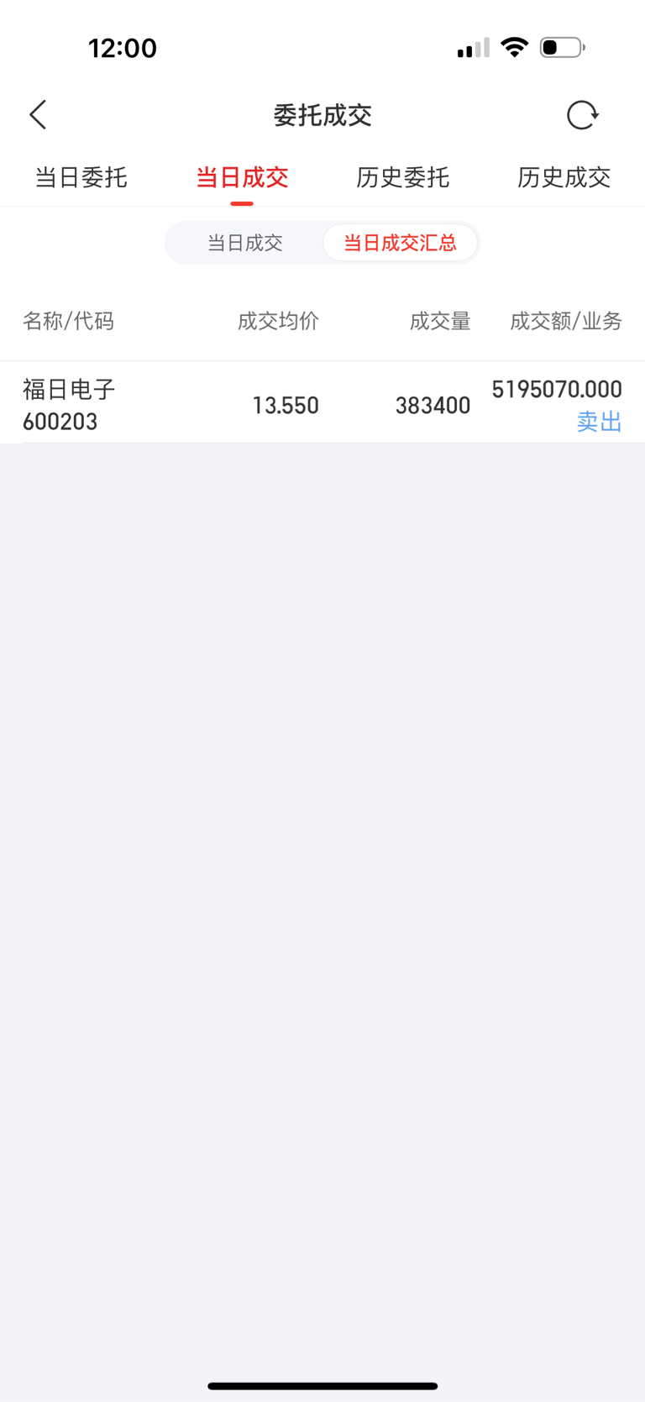Viewport: 645px width, 1402px height.
Task: Tap the 12:00 clock in status bar
Action: coord(123,48)
